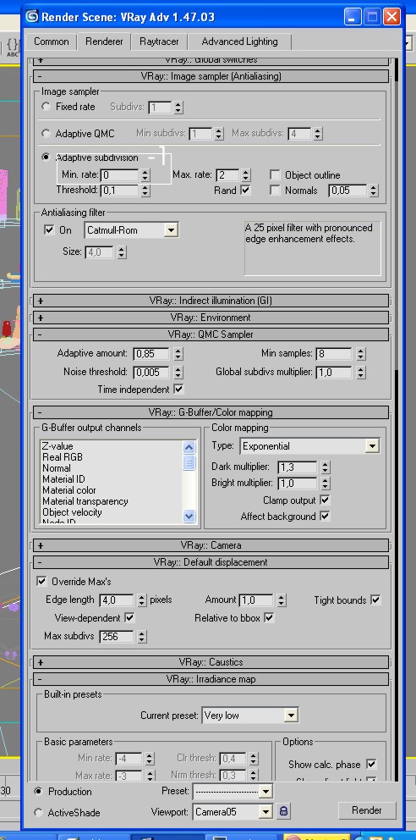
Task: Click the displacement Amount spinner arrows
Action: (x=282, y=600)
